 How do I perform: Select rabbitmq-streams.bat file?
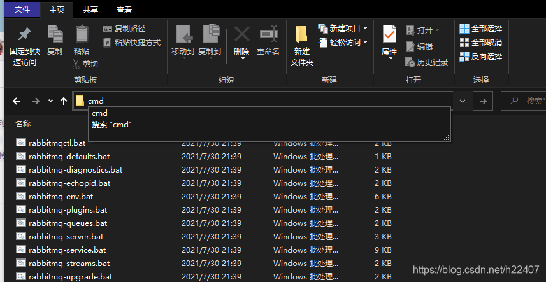tap(69, 264)
